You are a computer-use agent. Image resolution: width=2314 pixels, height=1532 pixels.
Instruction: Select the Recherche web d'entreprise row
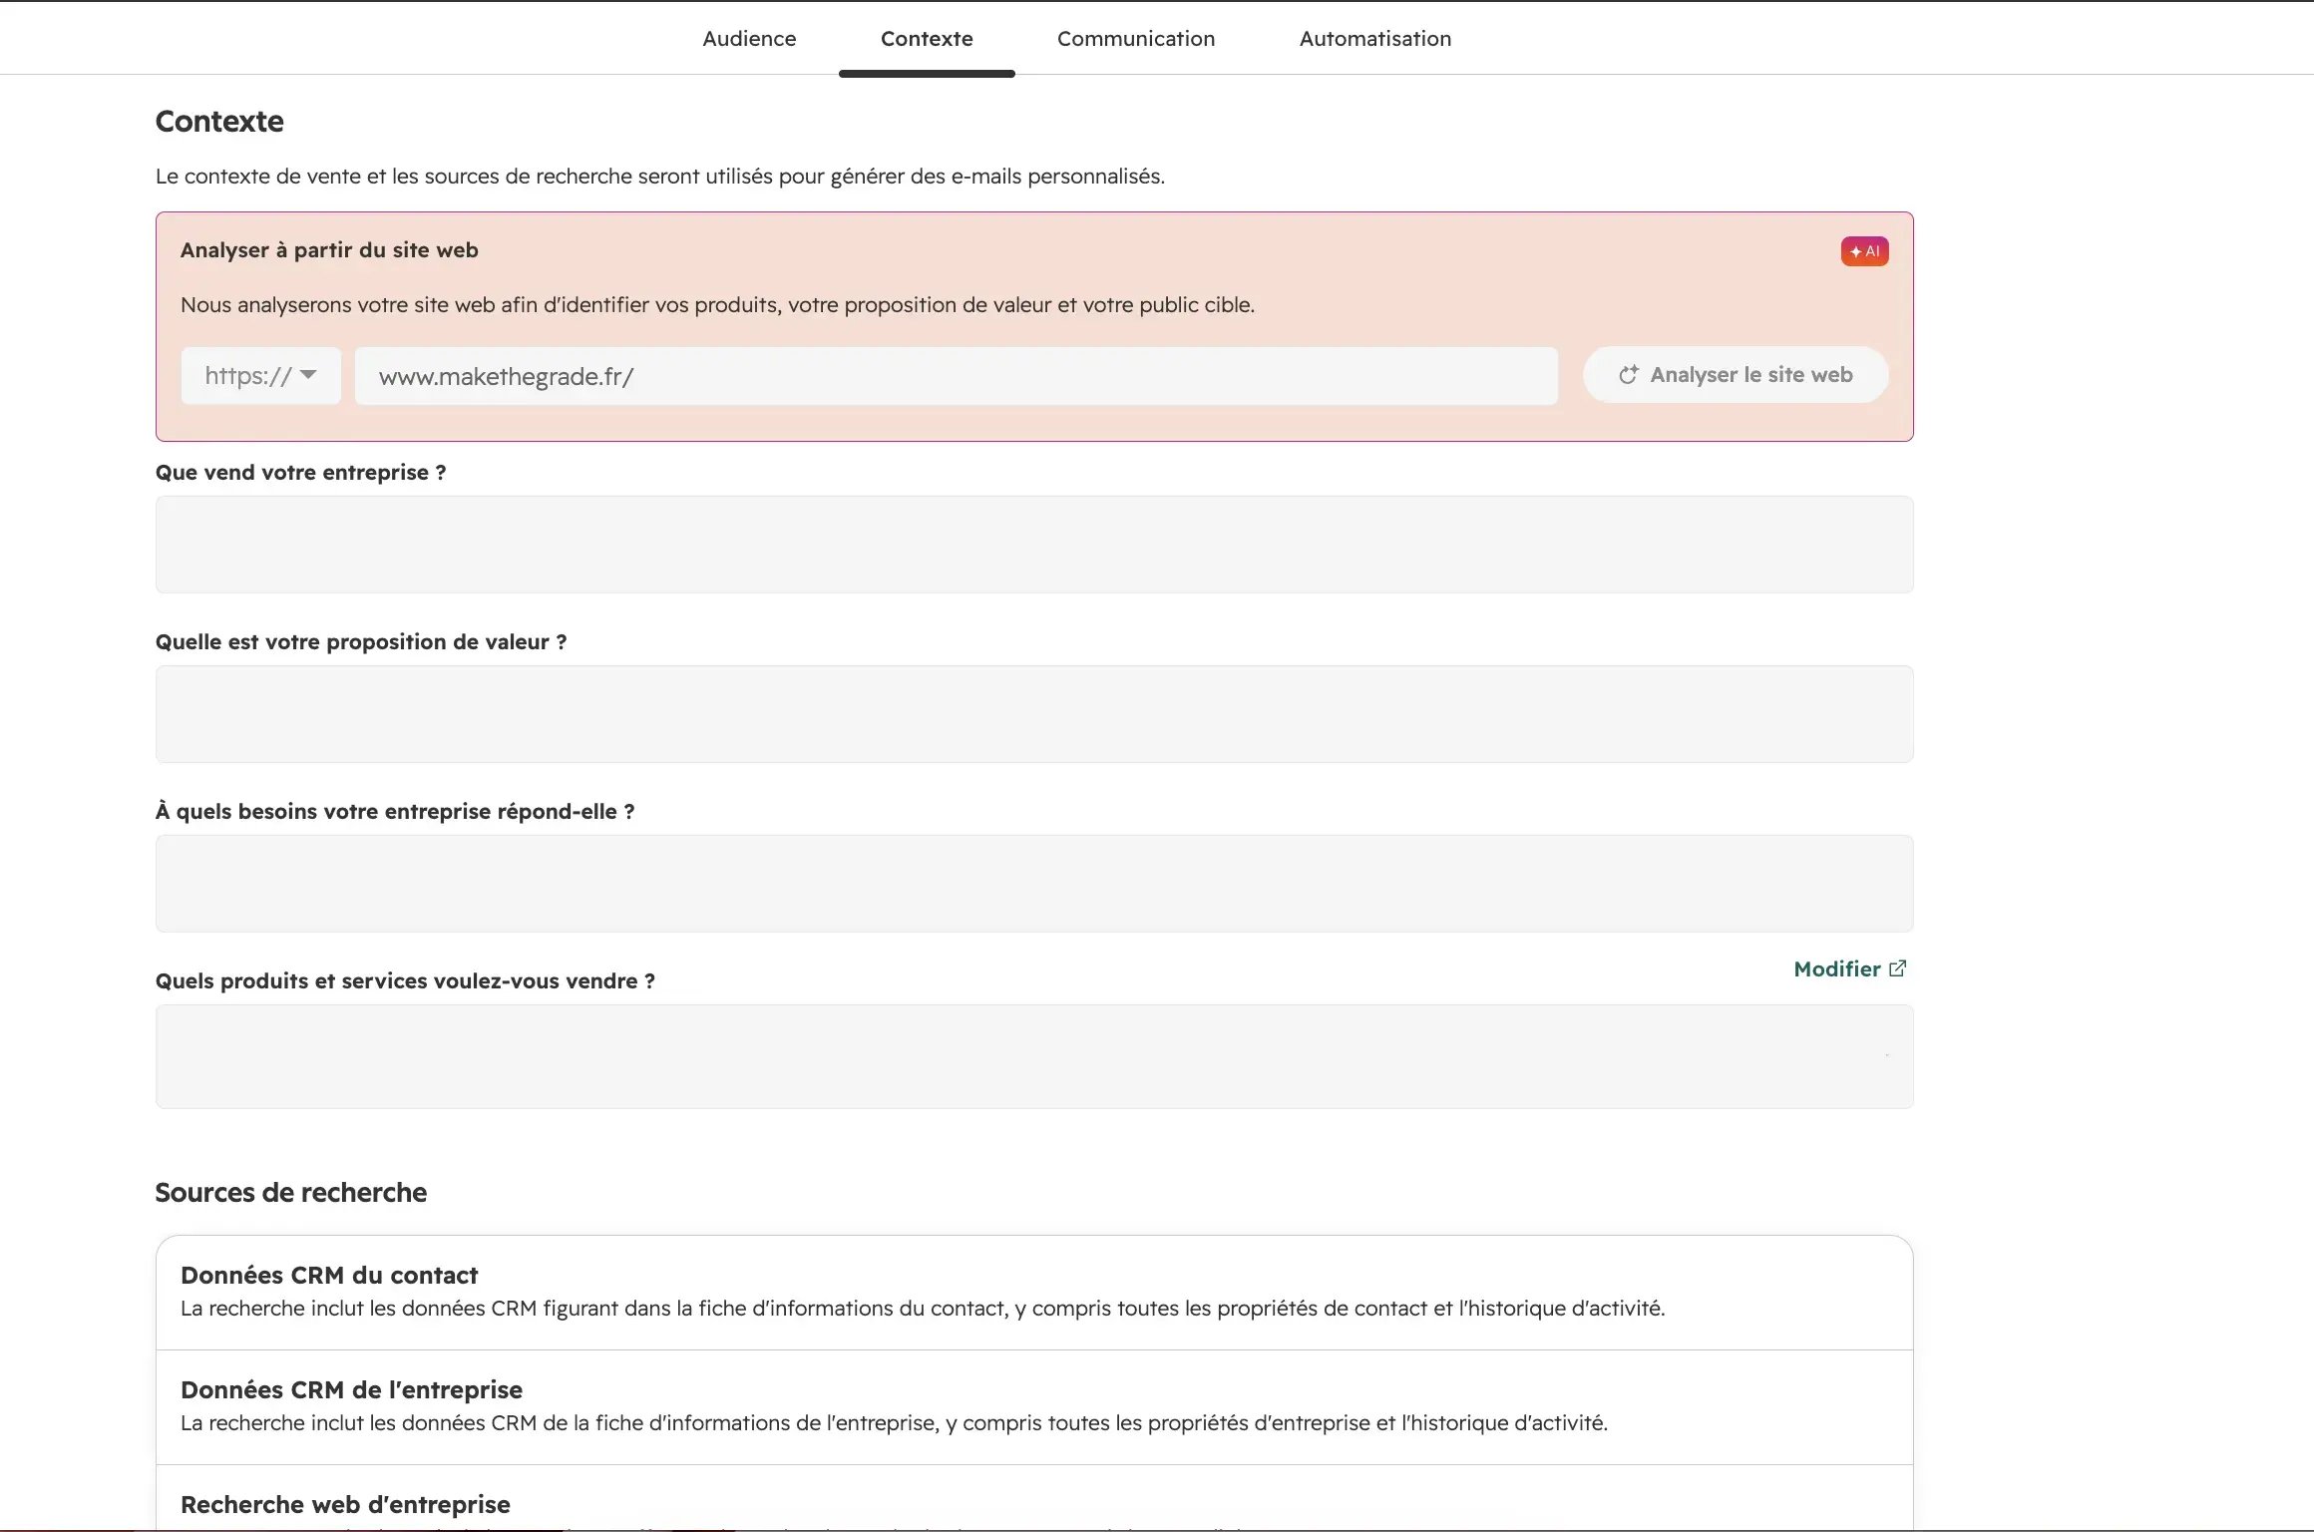(1034, 1498)
